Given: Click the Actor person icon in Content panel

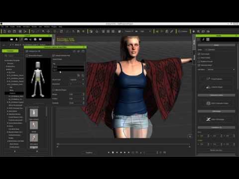Looking at the screenshot, I should 16,39.
